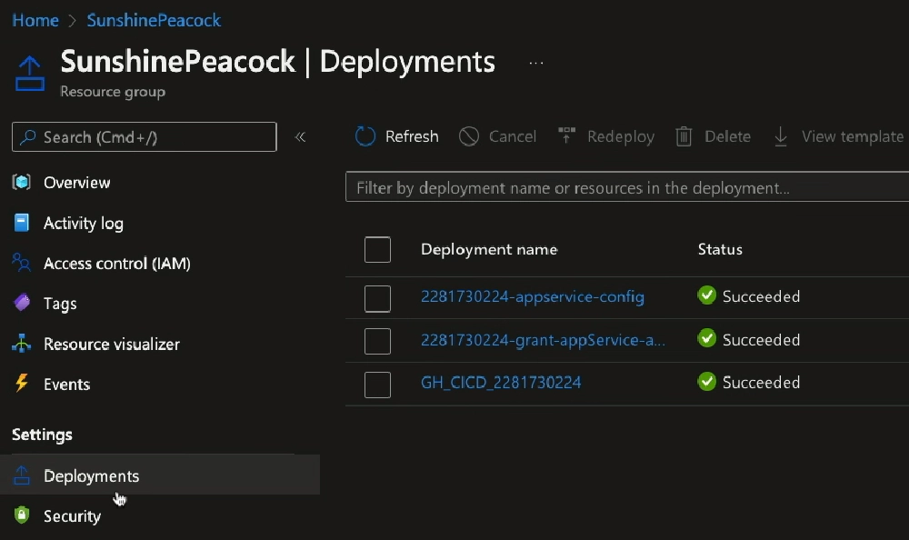Click the green Security shield icon
This screenshot has height=540, width=909.
(22, 515)
